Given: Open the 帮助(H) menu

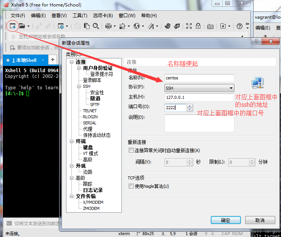Looking at the screenshot, I should point(149,16).
